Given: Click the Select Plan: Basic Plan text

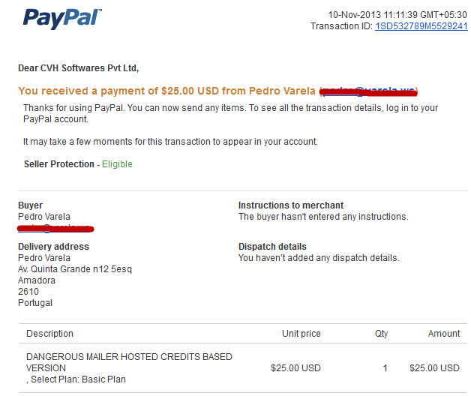Looking at the screenshot, I should click(x=78, y=379).
